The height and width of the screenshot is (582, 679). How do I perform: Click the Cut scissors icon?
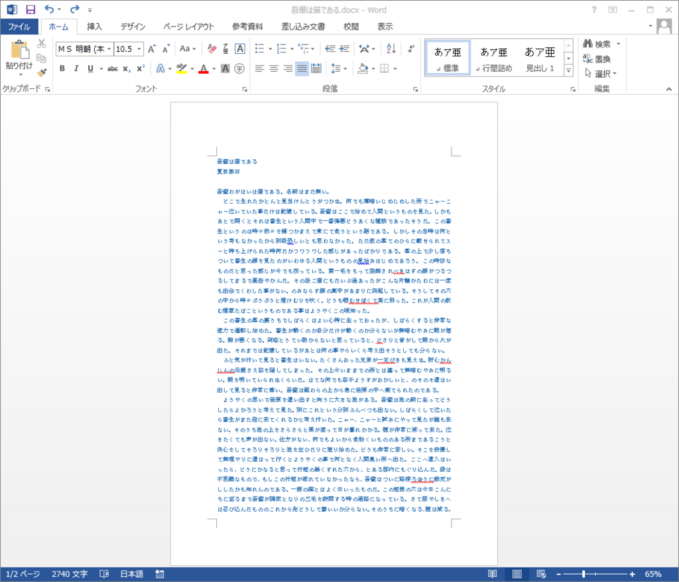coord(42,43)
